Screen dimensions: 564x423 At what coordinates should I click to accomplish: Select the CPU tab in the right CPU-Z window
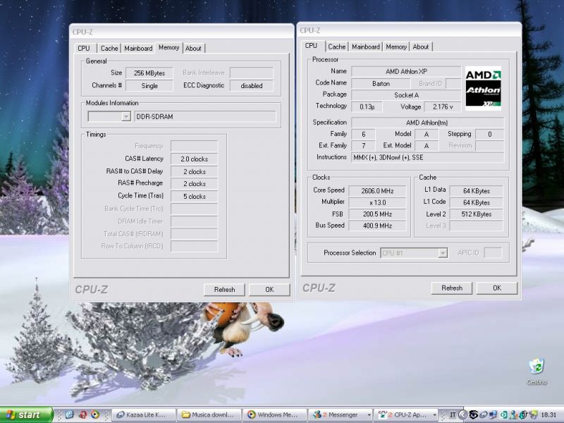311,46
